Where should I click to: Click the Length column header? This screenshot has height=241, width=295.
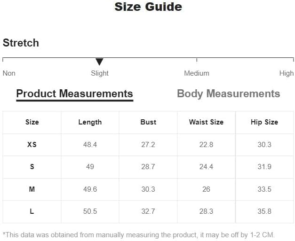coord(90,122)
